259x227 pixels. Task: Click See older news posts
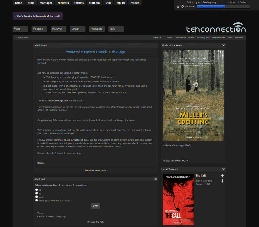pos(96,171)
